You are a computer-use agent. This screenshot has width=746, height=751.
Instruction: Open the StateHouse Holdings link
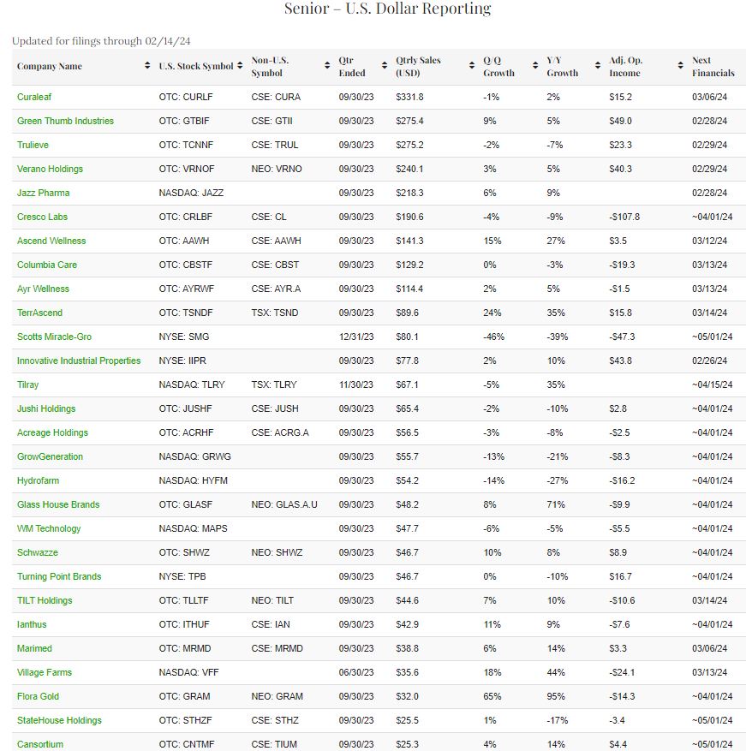point(59,720)
